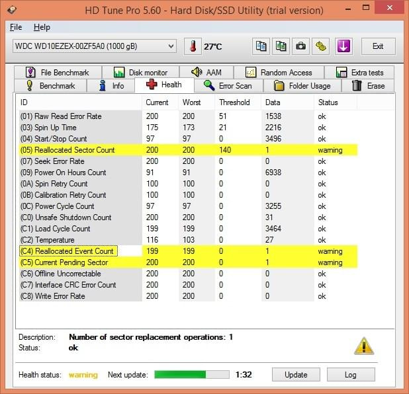
Task: Select the (0A) Spin Retry Count row
Action: 189,184
